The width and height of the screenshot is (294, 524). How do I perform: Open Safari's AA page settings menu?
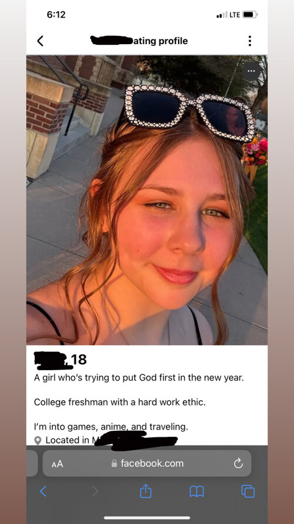click(x=58, y=464)
